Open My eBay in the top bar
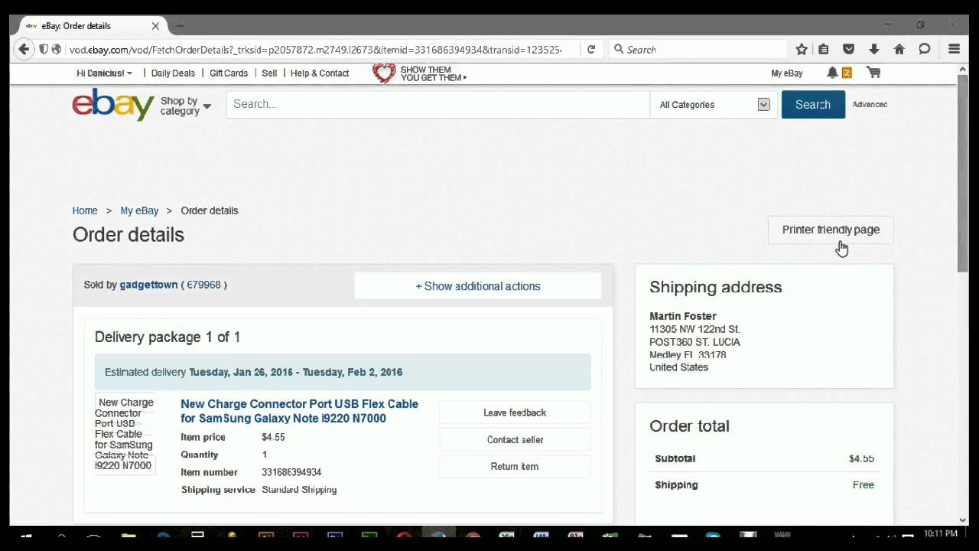Image resolution: width=979 pixels, height=551 pixels. [x=787, y=73]
